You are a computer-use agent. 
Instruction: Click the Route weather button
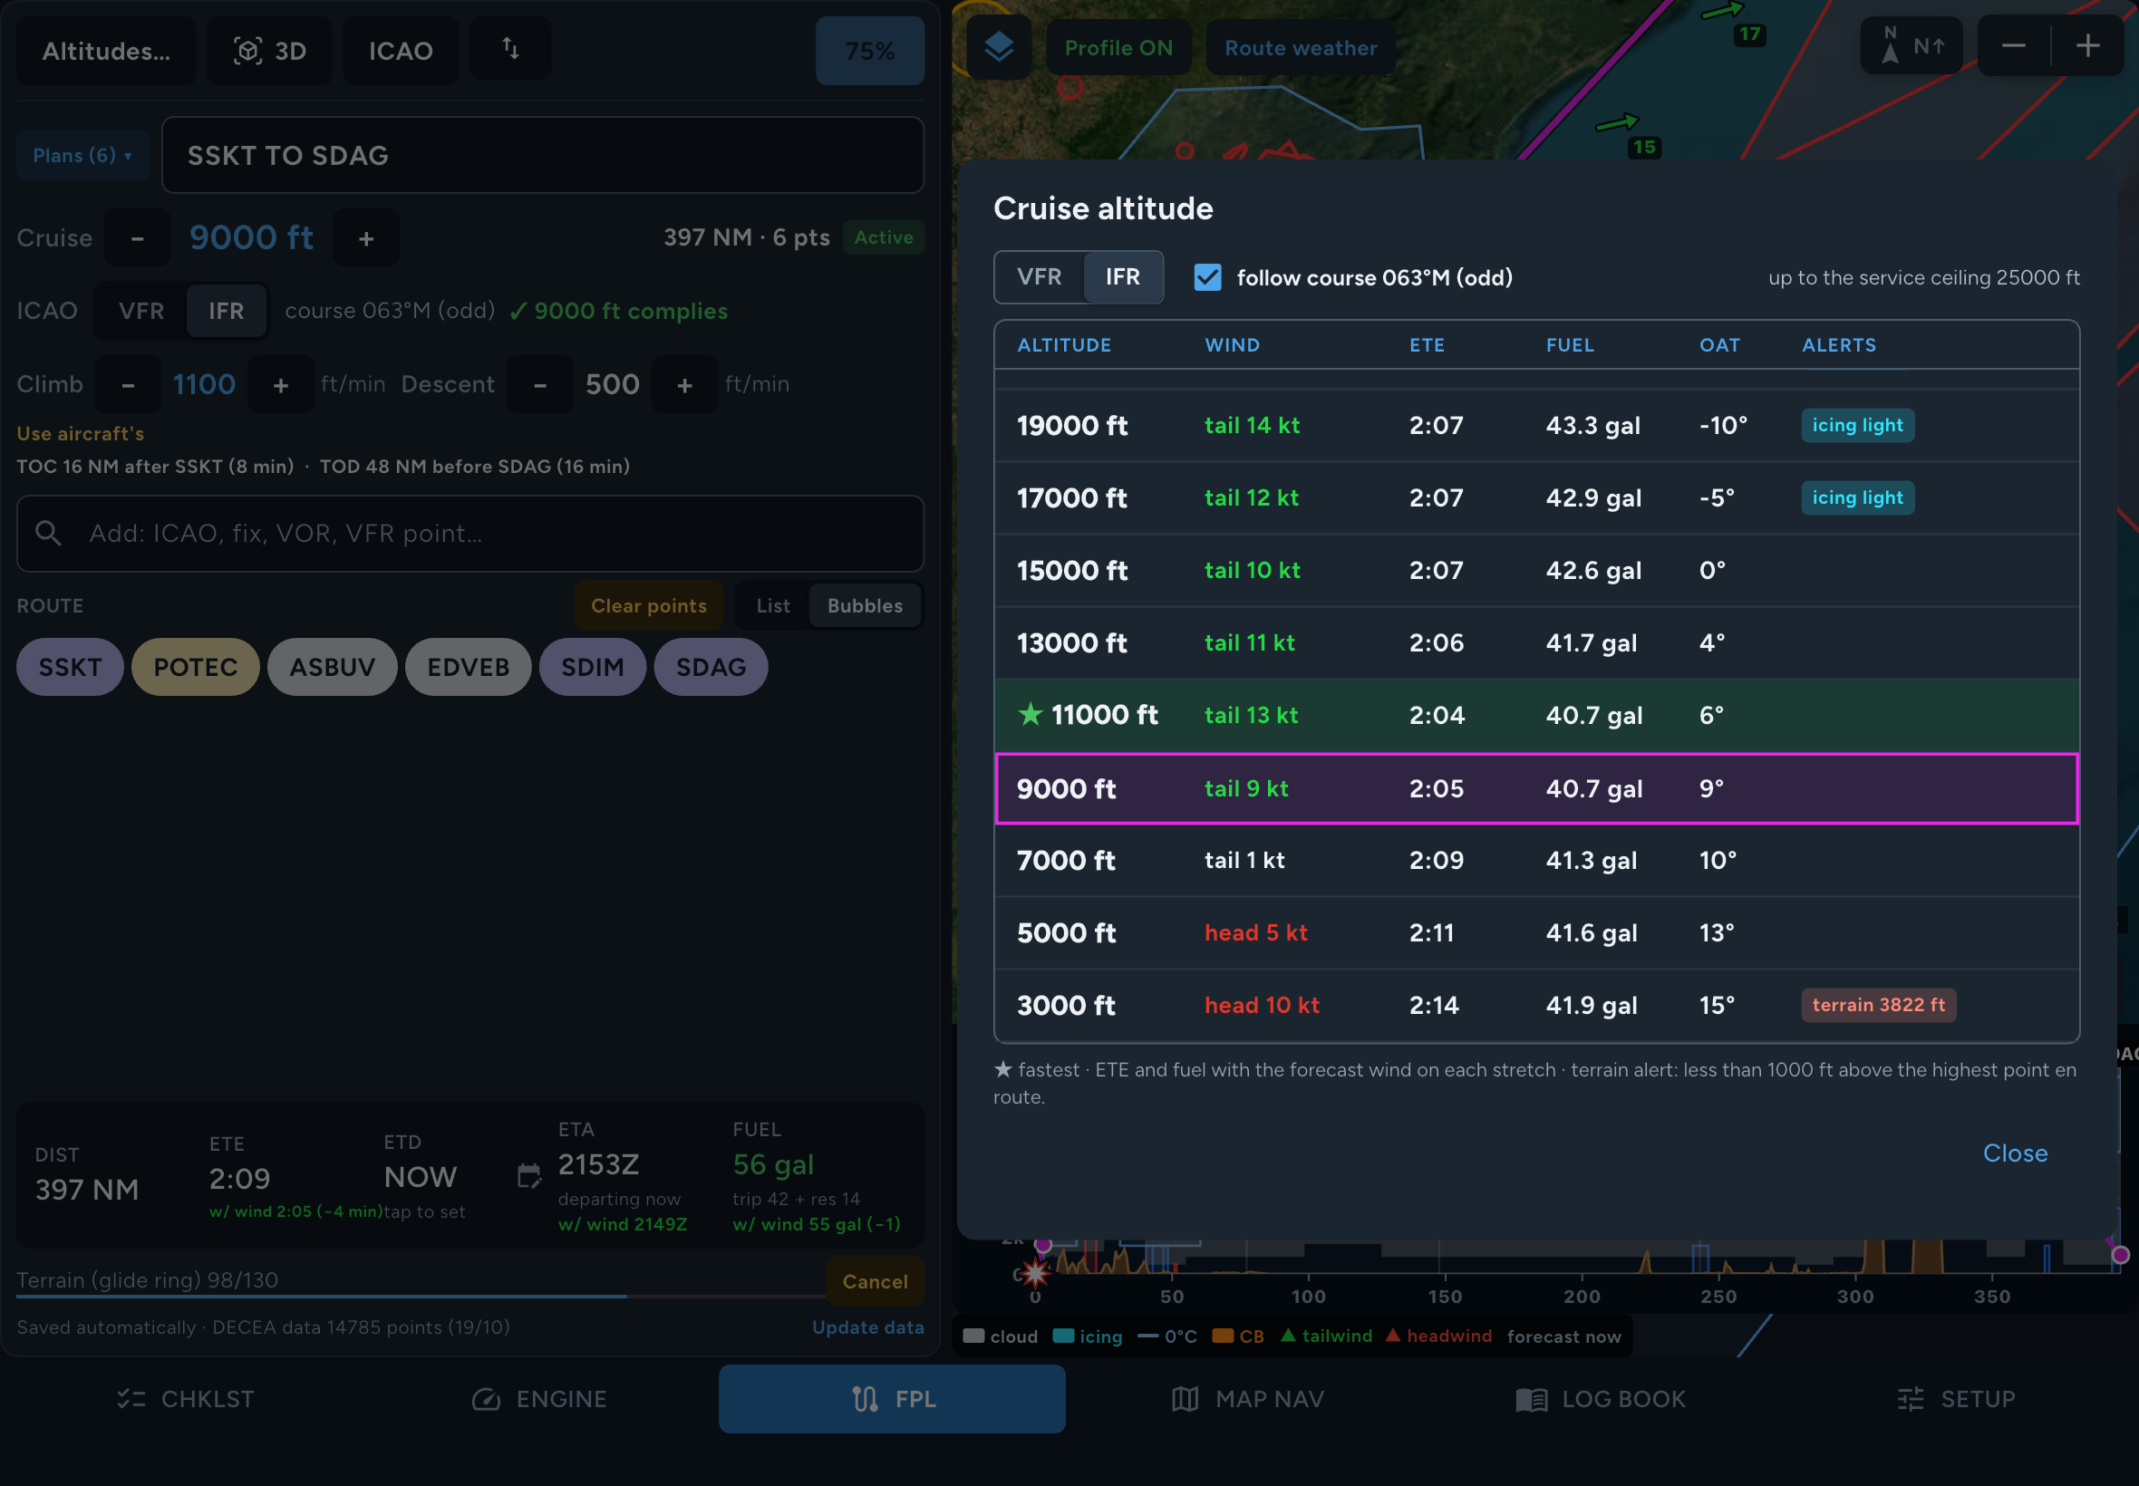[1300, 47]
